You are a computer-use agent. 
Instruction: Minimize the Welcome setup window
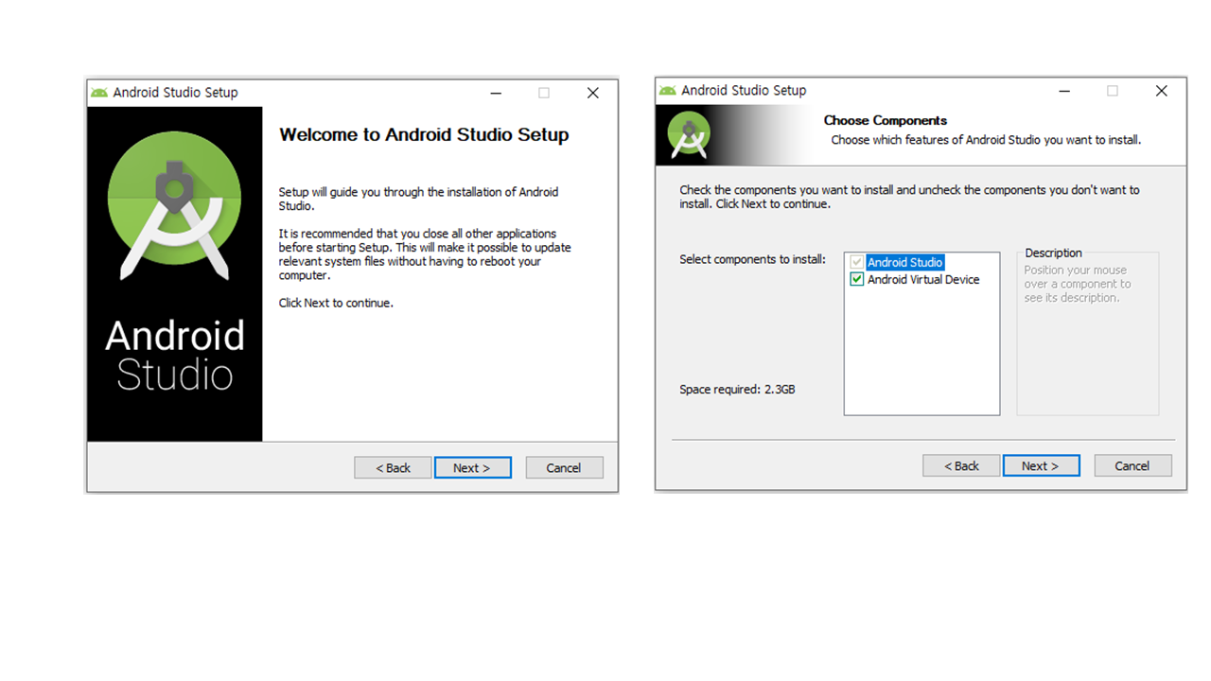(x=496, y=93)
